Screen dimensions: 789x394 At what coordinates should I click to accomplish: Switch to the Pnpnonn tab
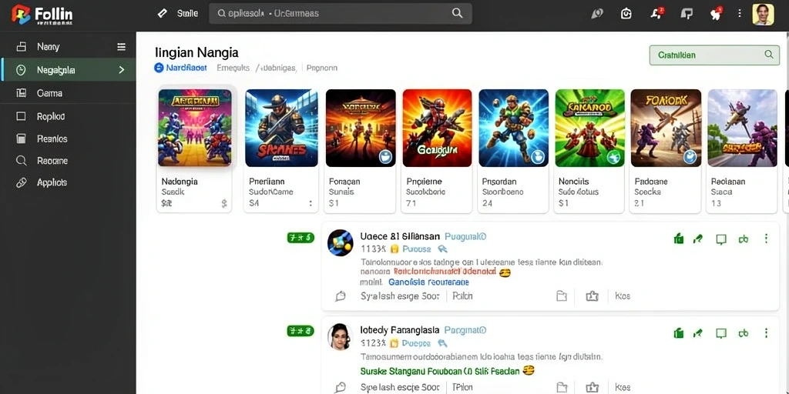point(322,68)
